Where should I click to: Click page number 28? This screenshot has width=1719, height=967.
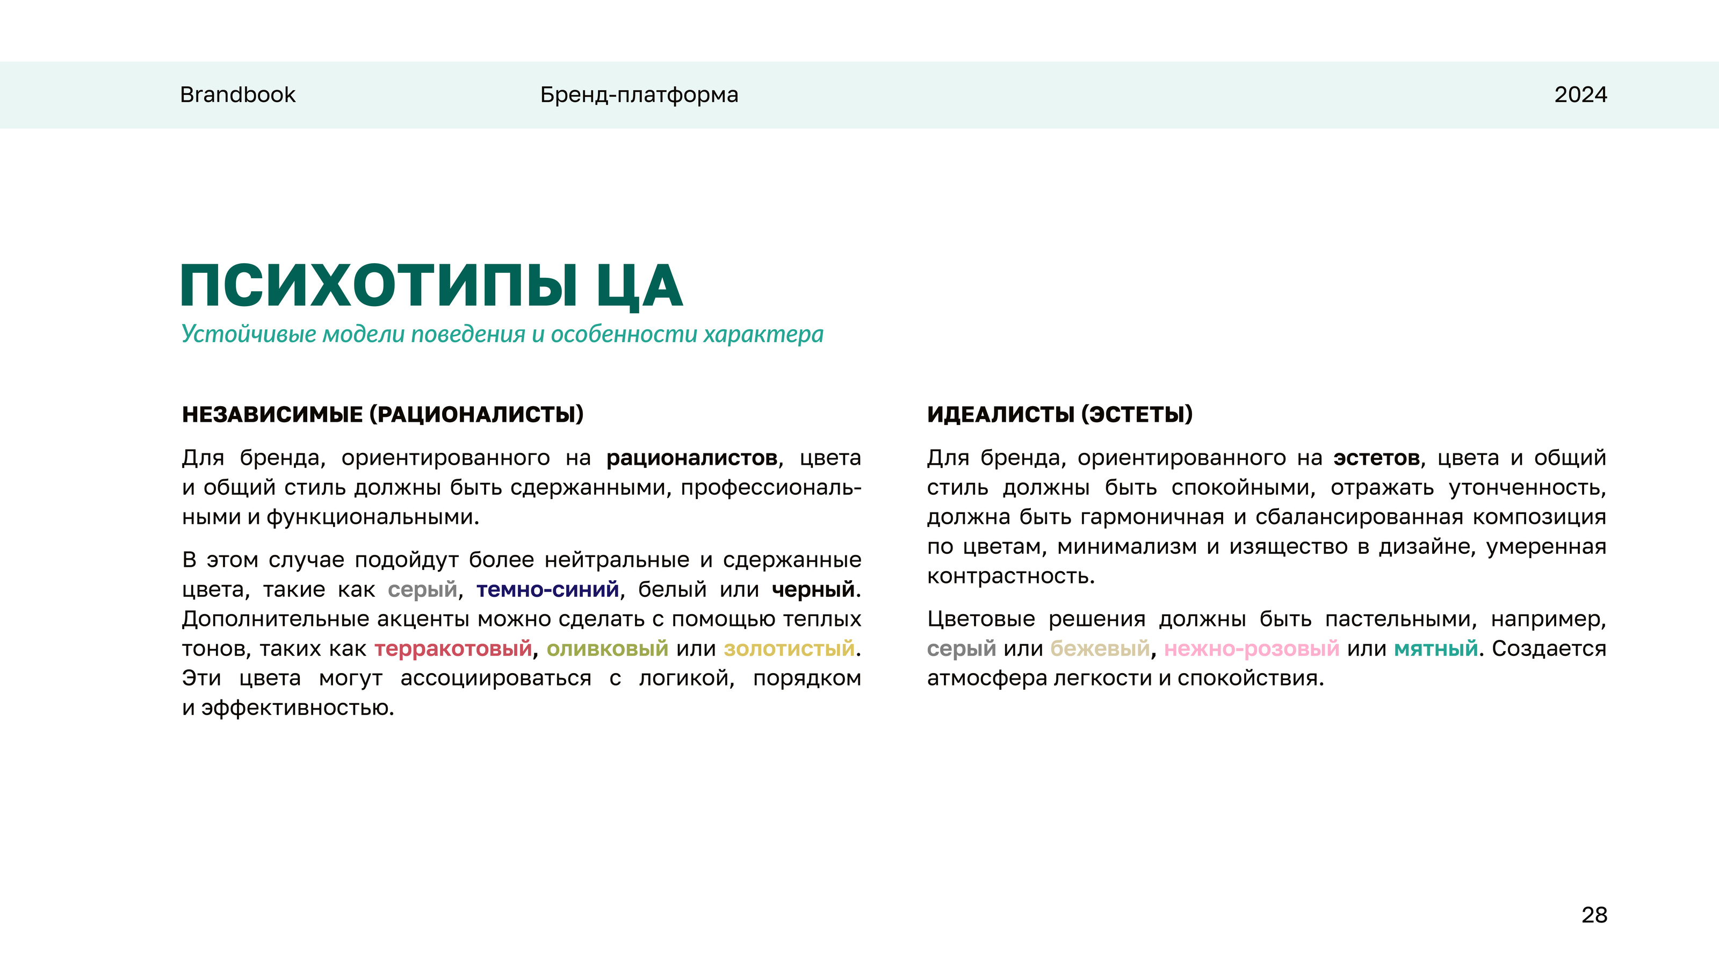1593,915
